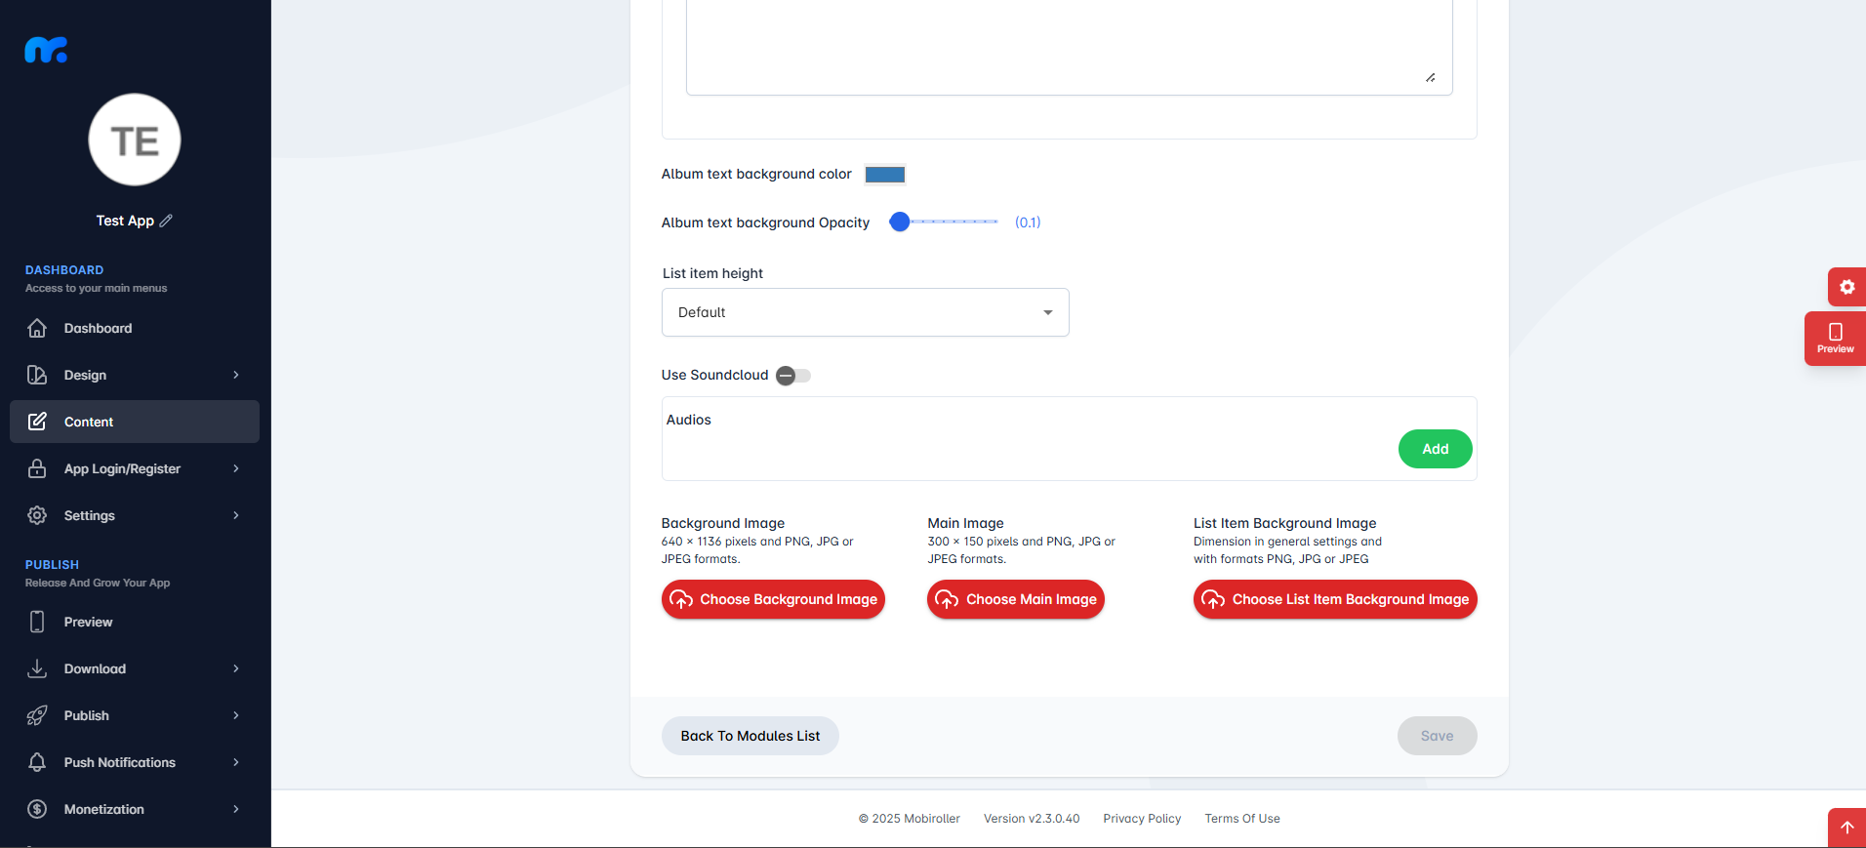Click the App Login/Register lock icon
Screen dimensions: 1866x848
tap(37, 468)
